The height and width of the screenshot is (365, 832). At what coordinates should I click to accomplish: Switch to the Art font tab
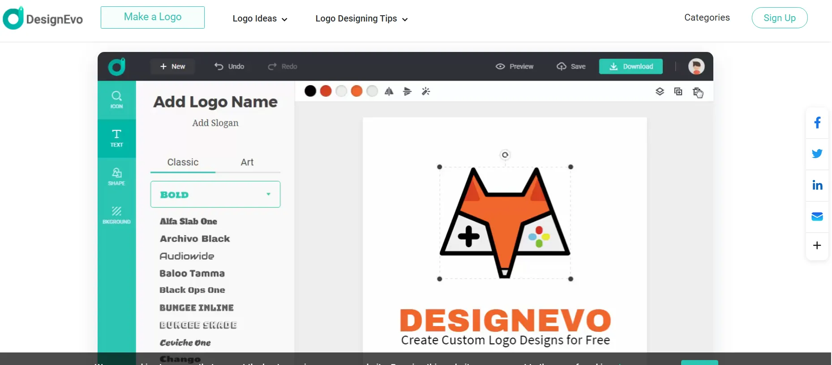[247, 162]
